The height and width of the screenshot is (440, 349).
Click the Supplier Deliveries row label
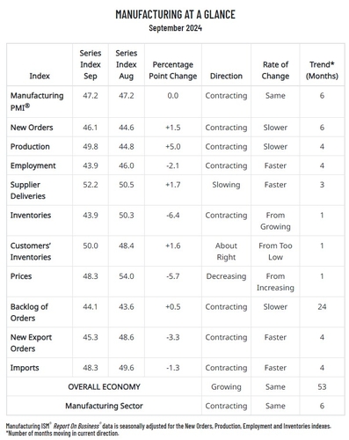click(28, 190)
